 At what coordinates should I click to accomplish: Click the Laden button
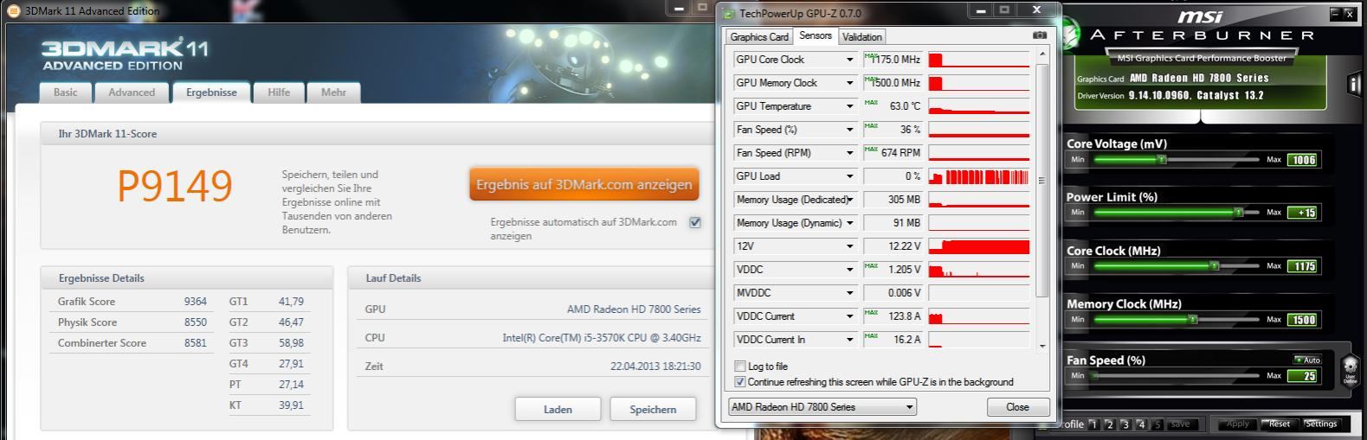click(558, 410)
